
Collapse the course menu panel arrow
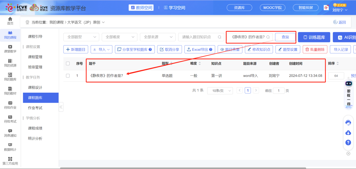click(61, 107)
